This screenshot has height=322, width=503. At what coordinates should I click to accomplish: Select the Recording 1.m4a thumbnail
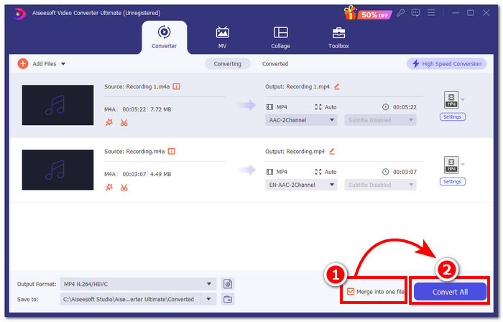click(x=57, y=105)
